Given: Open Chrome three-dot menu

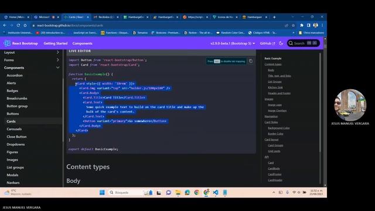Looking at the screenshot, I should 322,25.
